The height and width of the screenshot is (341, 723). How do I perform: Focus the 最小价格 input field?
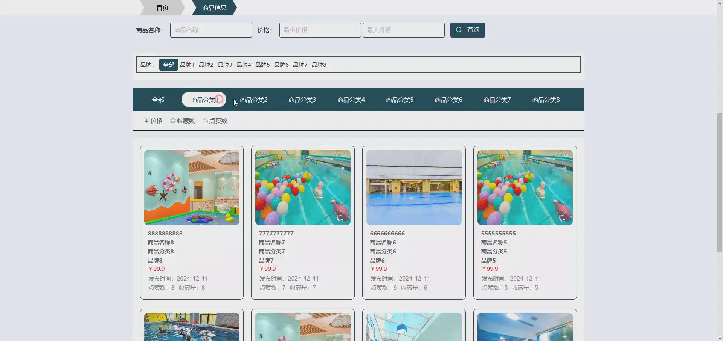[320, 30]
